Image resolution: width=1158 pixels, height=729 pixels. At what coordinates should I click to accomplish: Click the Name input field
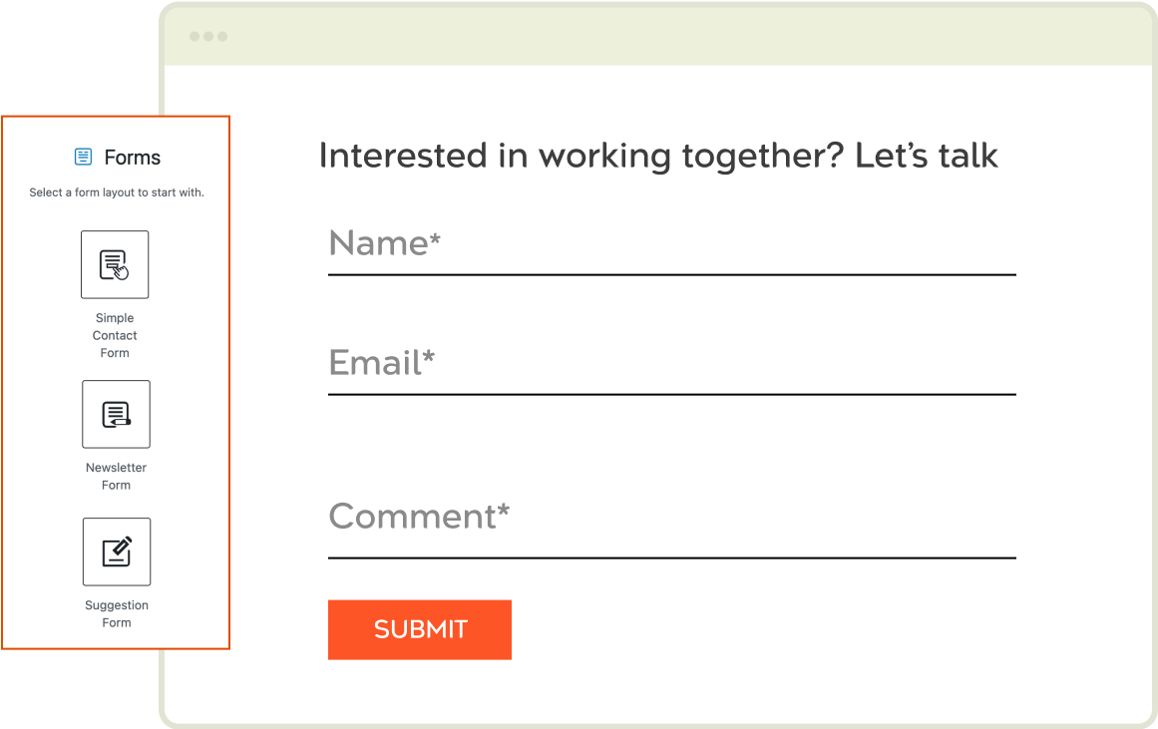coord(671,243)
